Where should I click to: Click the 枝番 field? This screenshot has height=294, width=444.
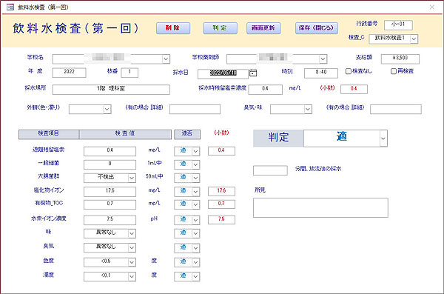coord(129,73)
